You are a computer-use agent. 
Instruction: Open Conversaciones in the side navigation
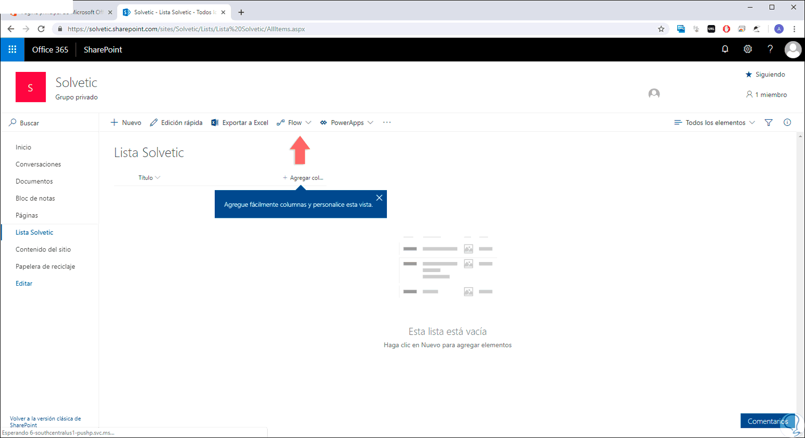38,164
